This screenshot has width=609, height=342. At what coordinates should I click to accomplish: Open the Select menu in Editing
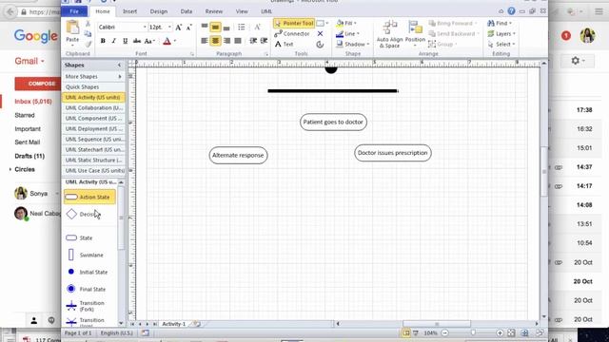tap(501, 45)
